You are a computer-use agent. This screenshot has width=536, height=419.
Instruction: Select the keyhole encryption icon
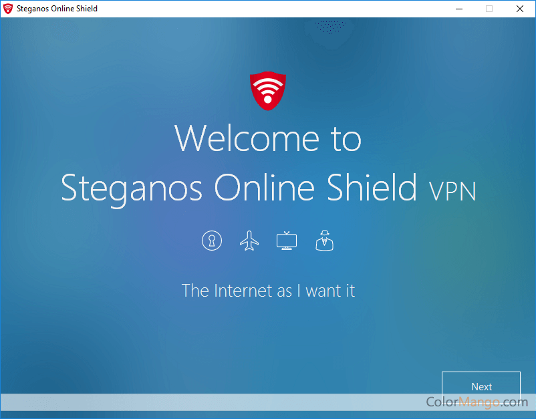(212, 241)
